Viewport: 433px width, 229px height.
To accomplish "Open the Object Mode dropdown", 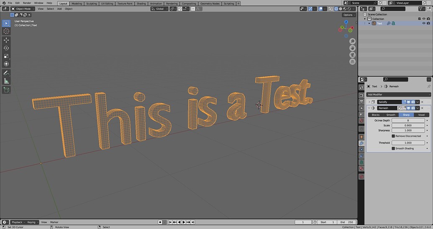I will [x=23, y=9].
